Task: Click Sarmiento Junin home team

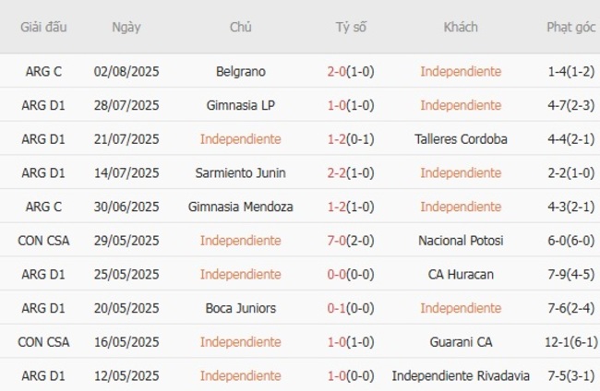Action: click(241, 172)
